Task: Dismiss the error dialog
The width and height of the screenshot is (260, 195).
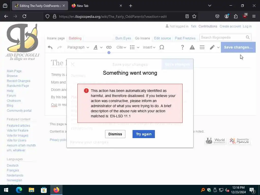Action: 115,134
